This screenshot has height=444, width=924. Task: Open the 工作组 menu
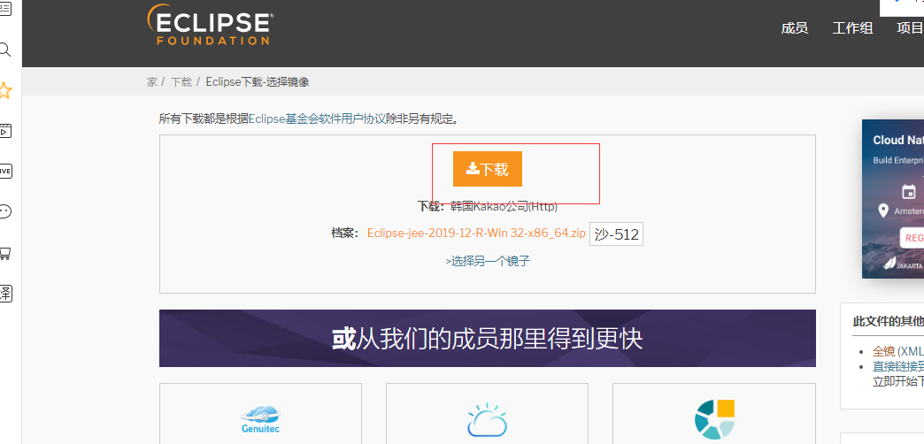pos(852,27)
